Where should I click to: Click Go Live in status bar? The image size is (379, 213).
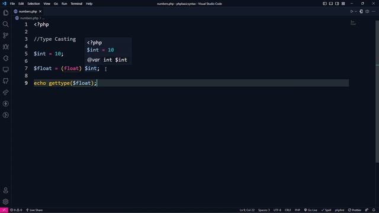310,210
